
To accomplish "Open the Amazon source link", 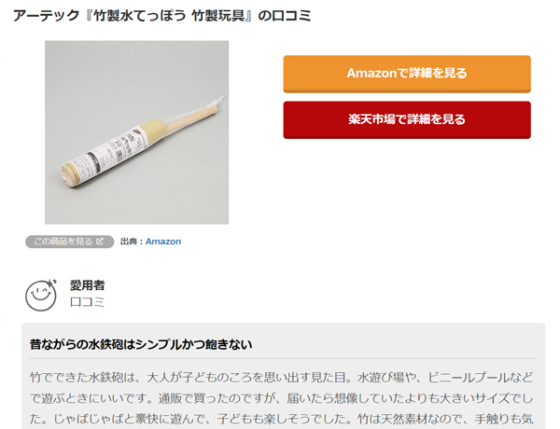I will [x=163, y=242].
